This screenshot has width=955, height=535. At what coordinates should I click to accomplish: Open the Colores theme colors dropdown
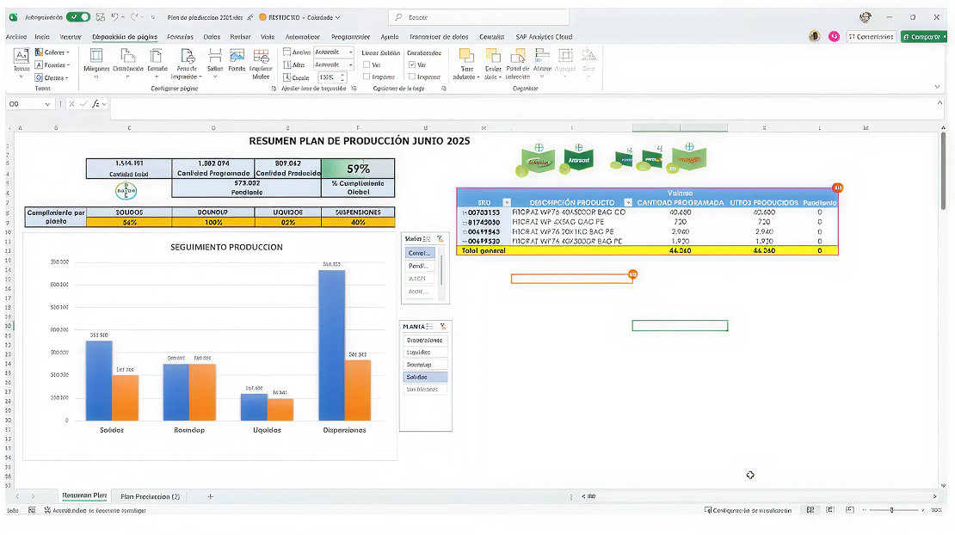click(x=52, y=52)
